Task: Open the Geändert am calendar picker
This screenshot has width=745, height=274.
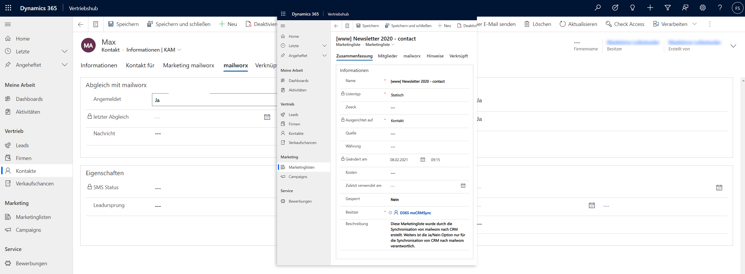Action: (x=423, y=159)
